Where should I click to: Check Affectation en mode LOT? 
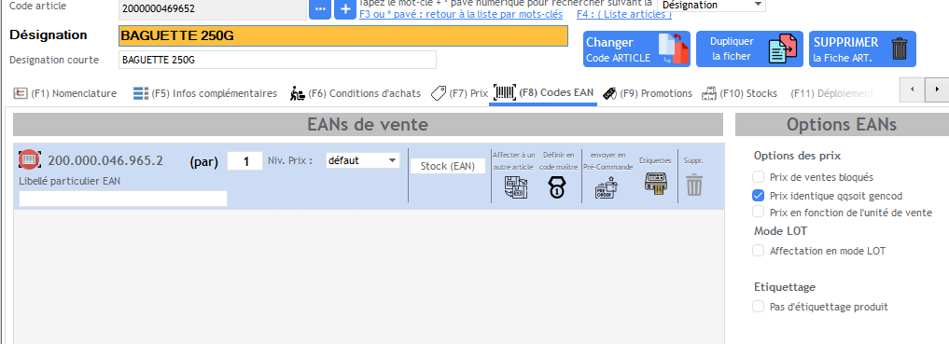758,250
